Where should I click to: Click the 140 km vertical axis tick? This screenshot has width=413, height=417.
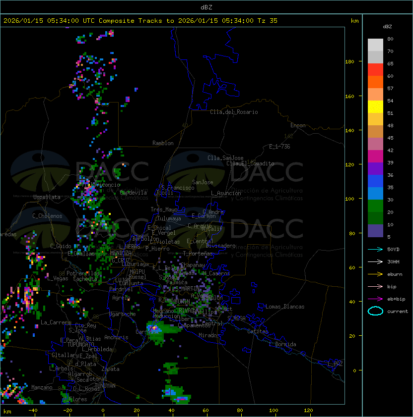[x=349, y=131]
